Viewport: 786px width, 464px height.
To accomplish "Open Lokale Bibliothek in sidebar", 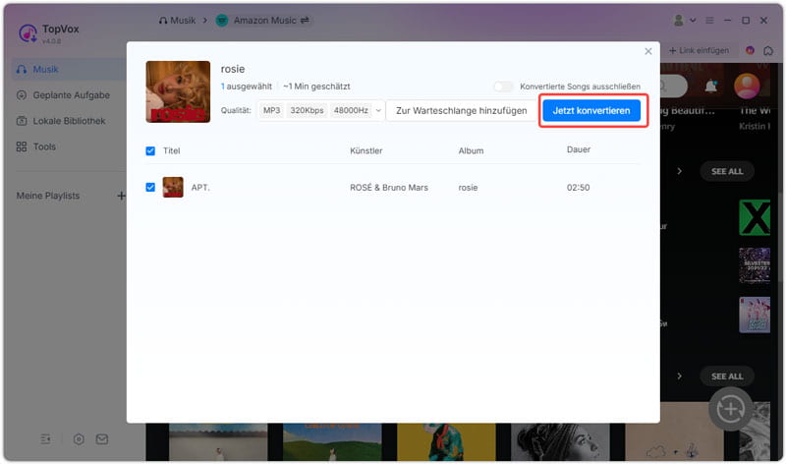I will (x=68, y=121).
